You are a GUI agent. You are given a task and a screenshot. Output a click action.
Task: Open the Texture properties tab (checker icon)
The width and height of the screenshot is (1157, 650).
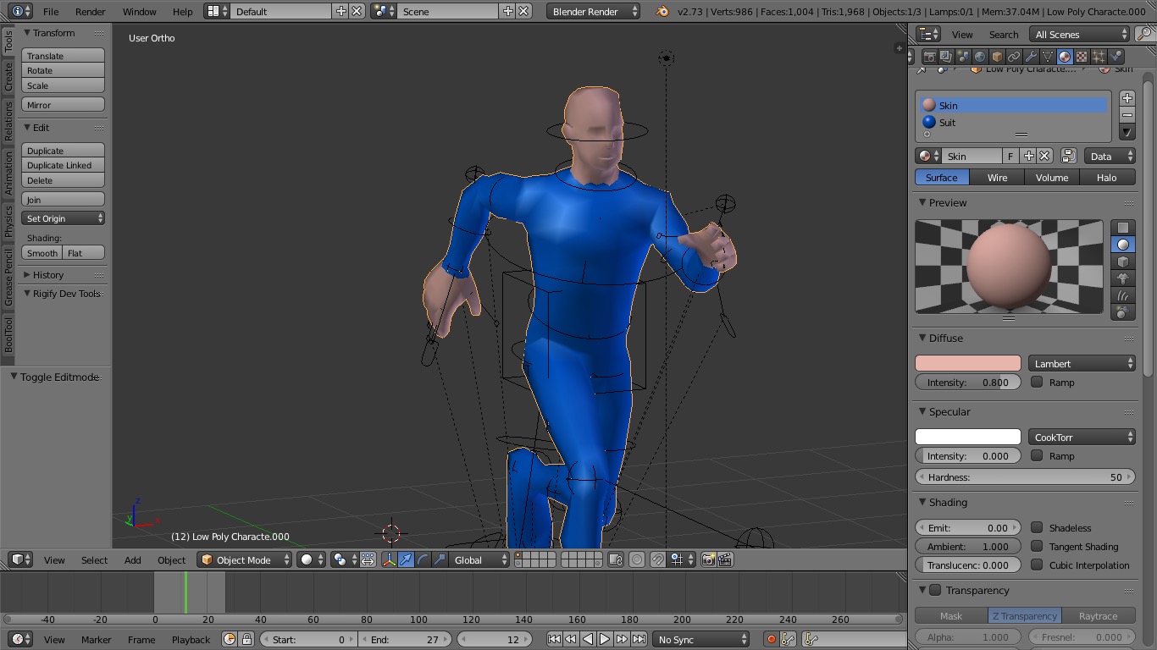pyautogui.click(x=1082, y=57)
